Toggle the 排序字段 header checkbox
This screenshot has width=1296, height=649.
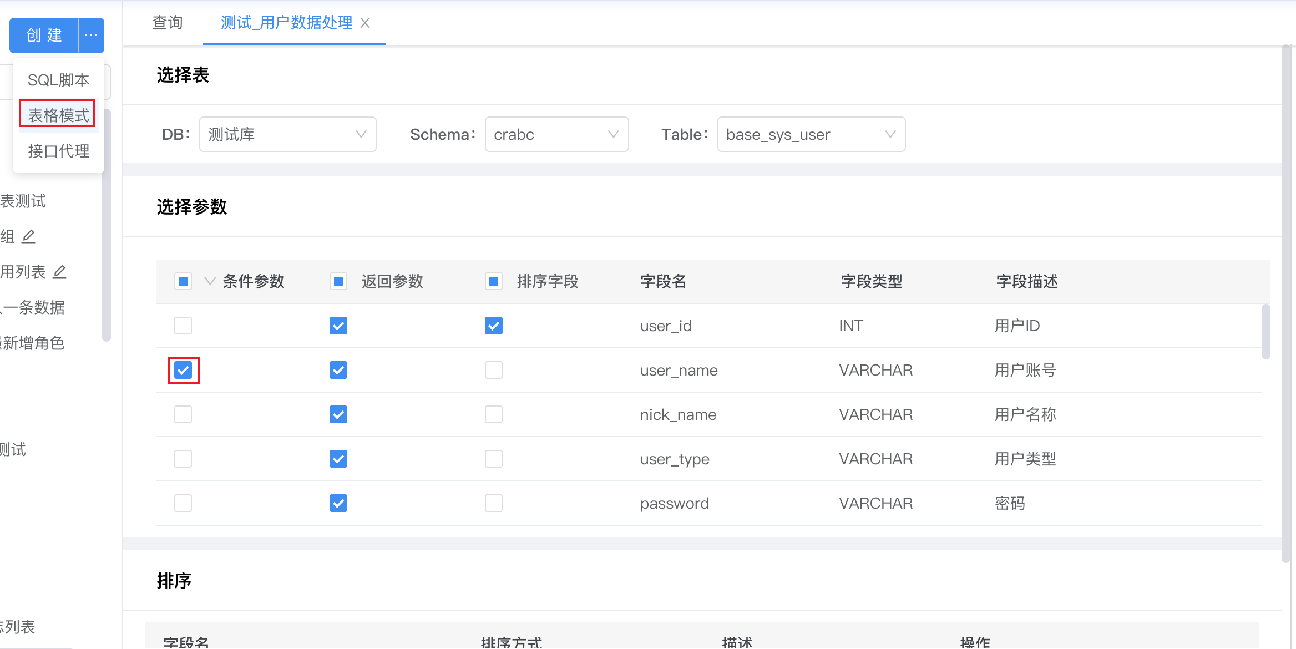pyautogui.click(x=494, y=281)
